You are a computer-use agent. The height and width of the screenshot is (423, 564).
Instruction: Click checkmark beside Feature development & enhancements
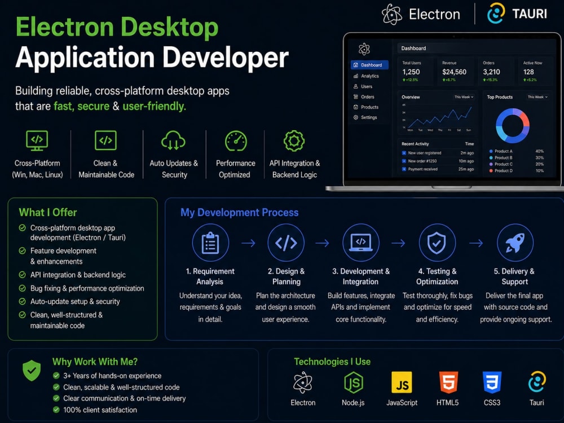23,251
